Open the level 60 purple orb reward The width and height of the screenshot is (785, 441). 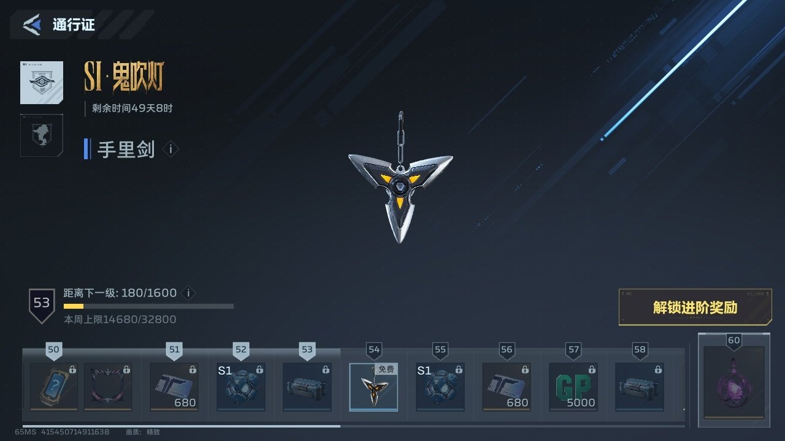733,382
